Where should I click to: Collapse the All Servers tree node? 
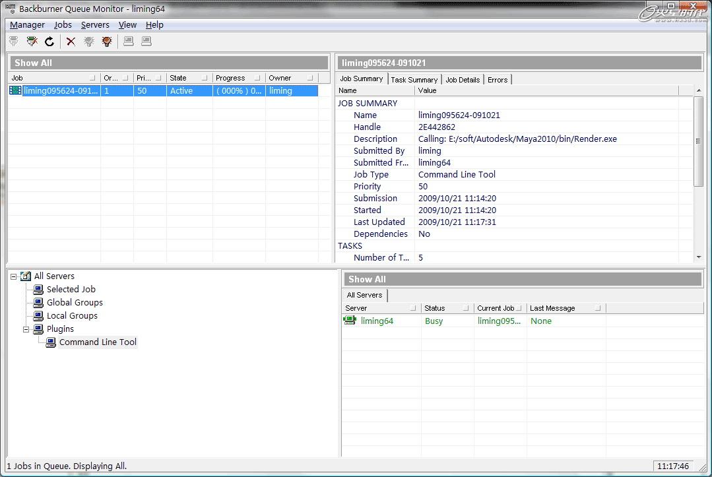(x=14, y=276)
